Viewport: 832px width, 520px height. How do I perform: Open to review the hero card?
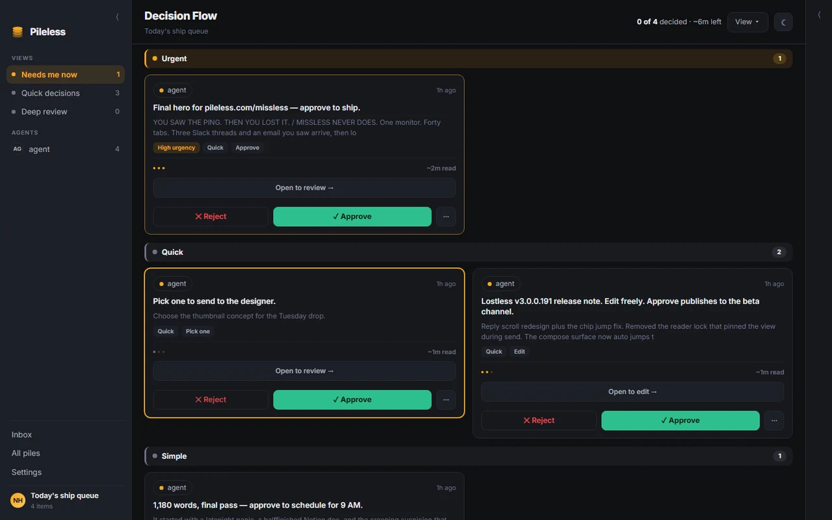(304, 188)
